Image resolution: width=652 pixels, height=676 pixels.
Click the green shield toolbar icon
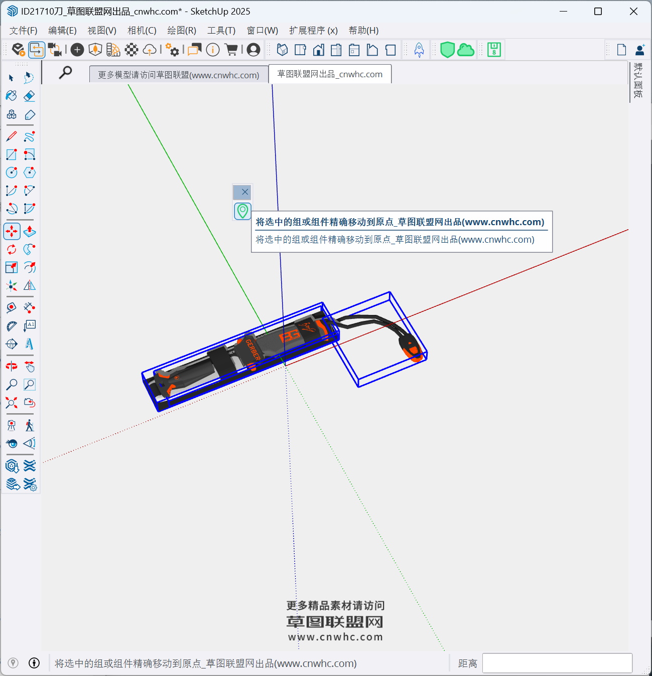click(447, 50)
